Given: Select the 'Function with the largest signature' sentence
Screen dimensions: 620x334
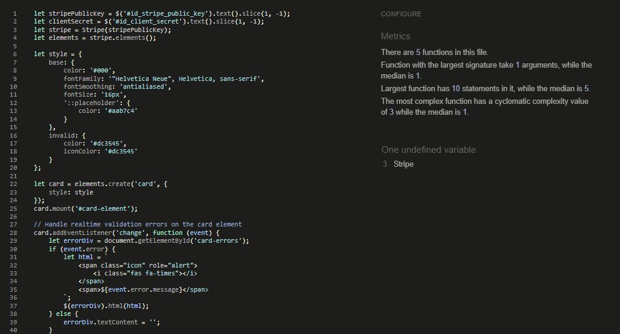Looking at the screenshot, I should click(487, 70).
